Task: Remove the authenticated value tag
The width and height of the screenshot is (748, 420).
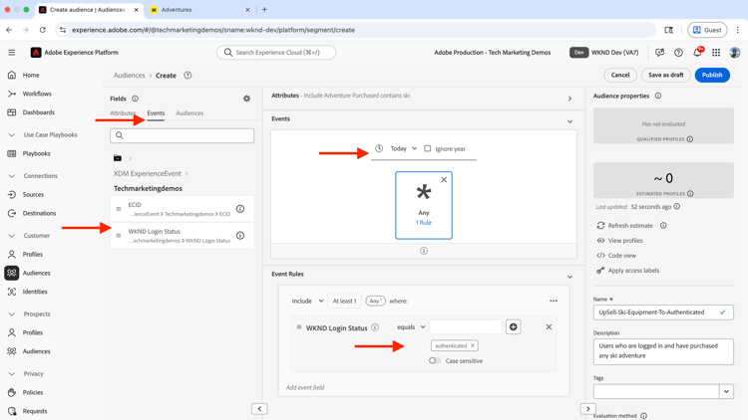Action: point(473,345)
